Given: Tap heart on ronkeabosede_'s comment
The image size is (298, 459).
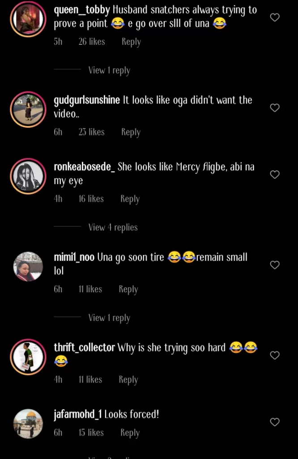Looking at the screenshot, I should tap(275, 174).
